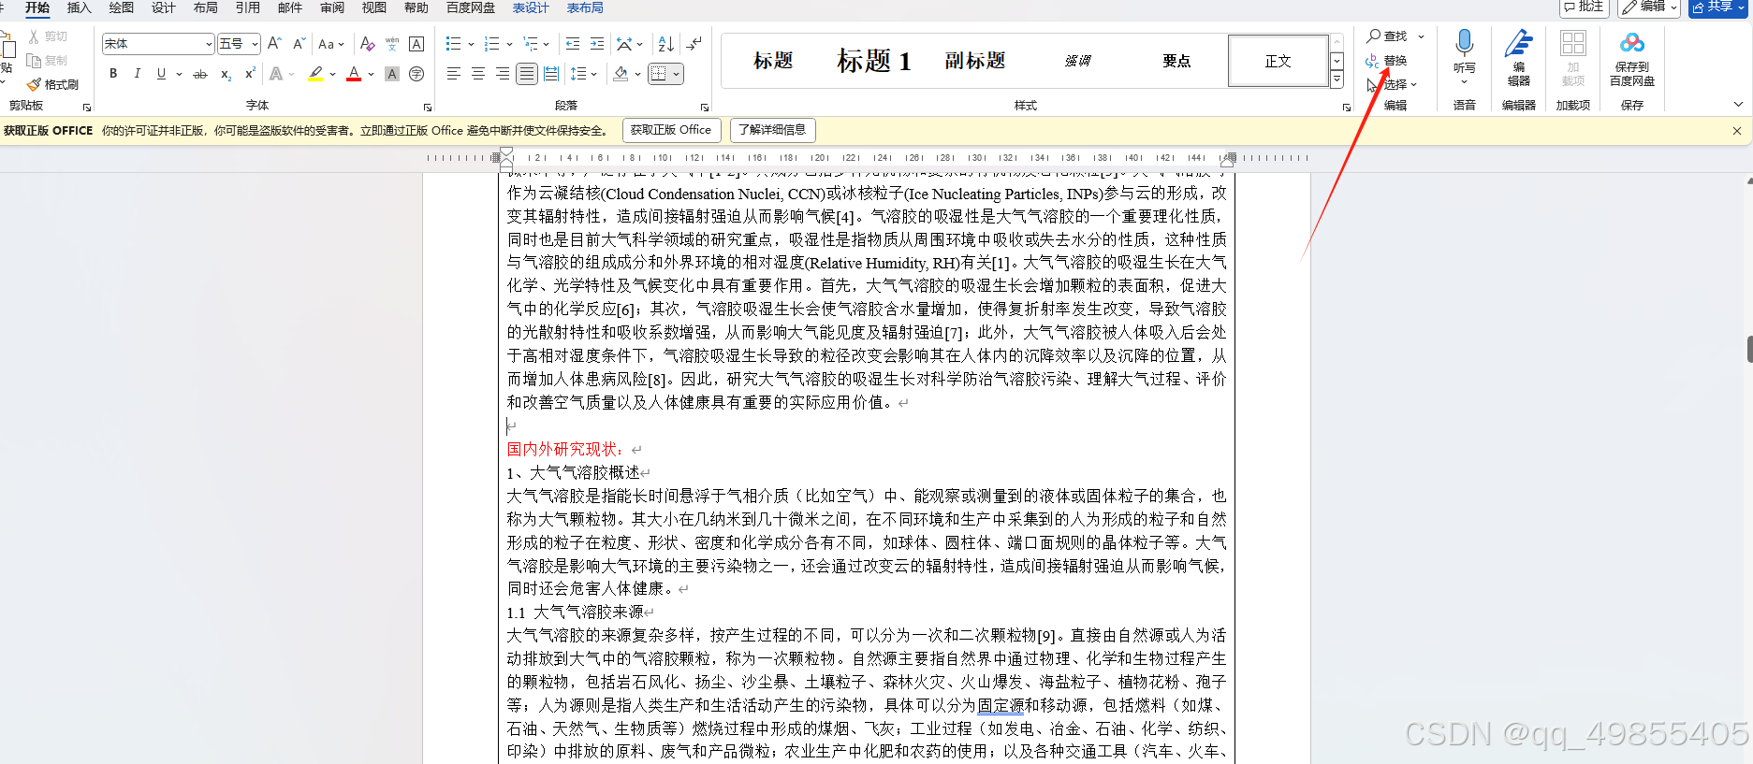Expand highlight color dropdown arrow

pyautogui.click(x=332, y=74)
